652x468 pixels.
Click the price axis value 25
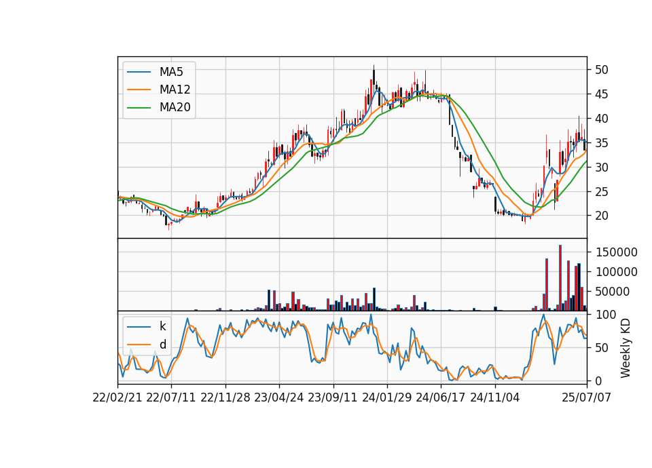coord(602,192)
